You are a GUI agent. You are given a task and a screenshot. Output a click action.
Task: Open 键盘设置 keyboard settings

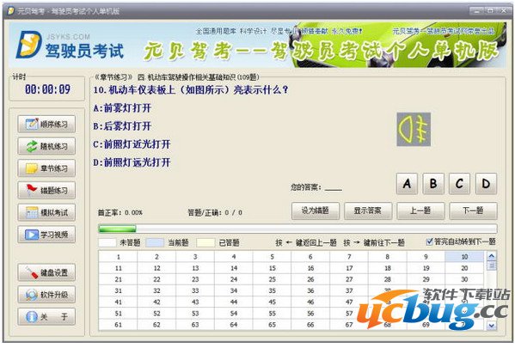pyautogui.click(x=46, y=272)
